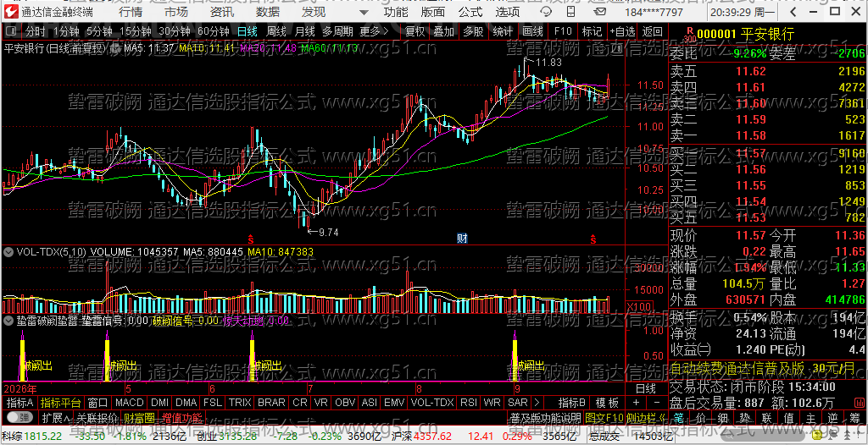
Task: Toggle the 弹 switch at bottom left
Action: pos(19,417)
